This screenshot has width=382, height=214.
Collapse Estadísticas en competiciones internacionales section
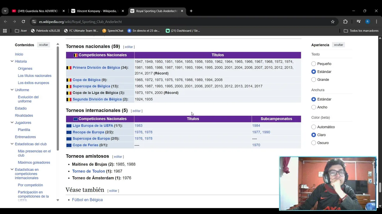[x=12, y=169]
